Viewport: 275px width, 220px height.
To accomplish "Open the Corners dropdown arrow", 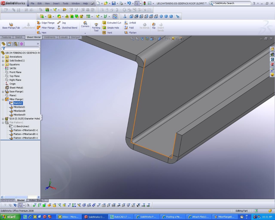I will (x=85, y=33).
